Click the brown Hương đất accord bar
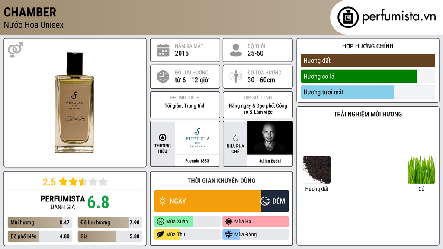 [368, 61]
